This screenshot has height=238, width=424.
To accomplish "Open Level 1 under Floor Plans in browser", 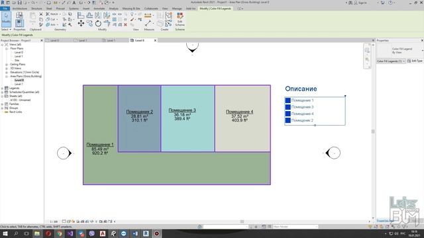I will click(x=19, y=56).
